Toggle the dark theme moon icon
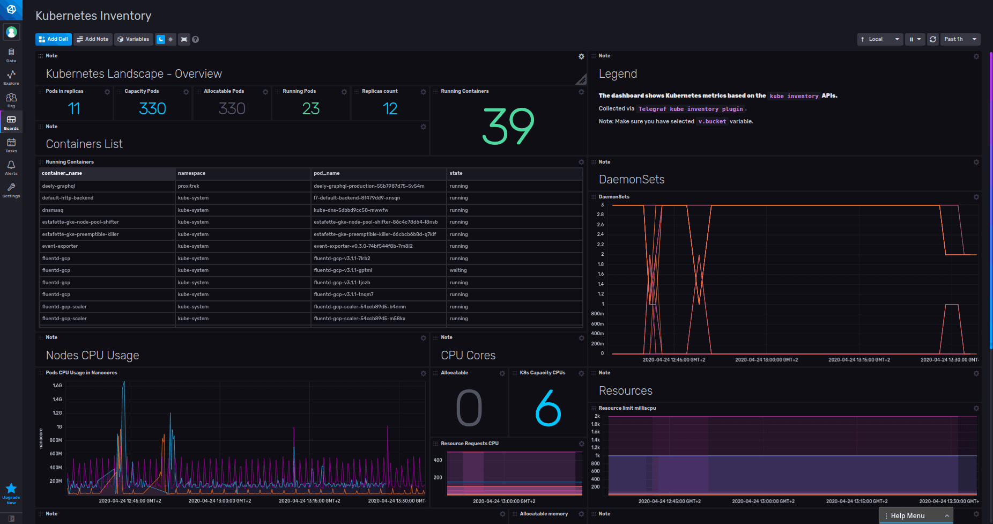The width and height of the screenshot is (993, 524). (x=162, y=39)
